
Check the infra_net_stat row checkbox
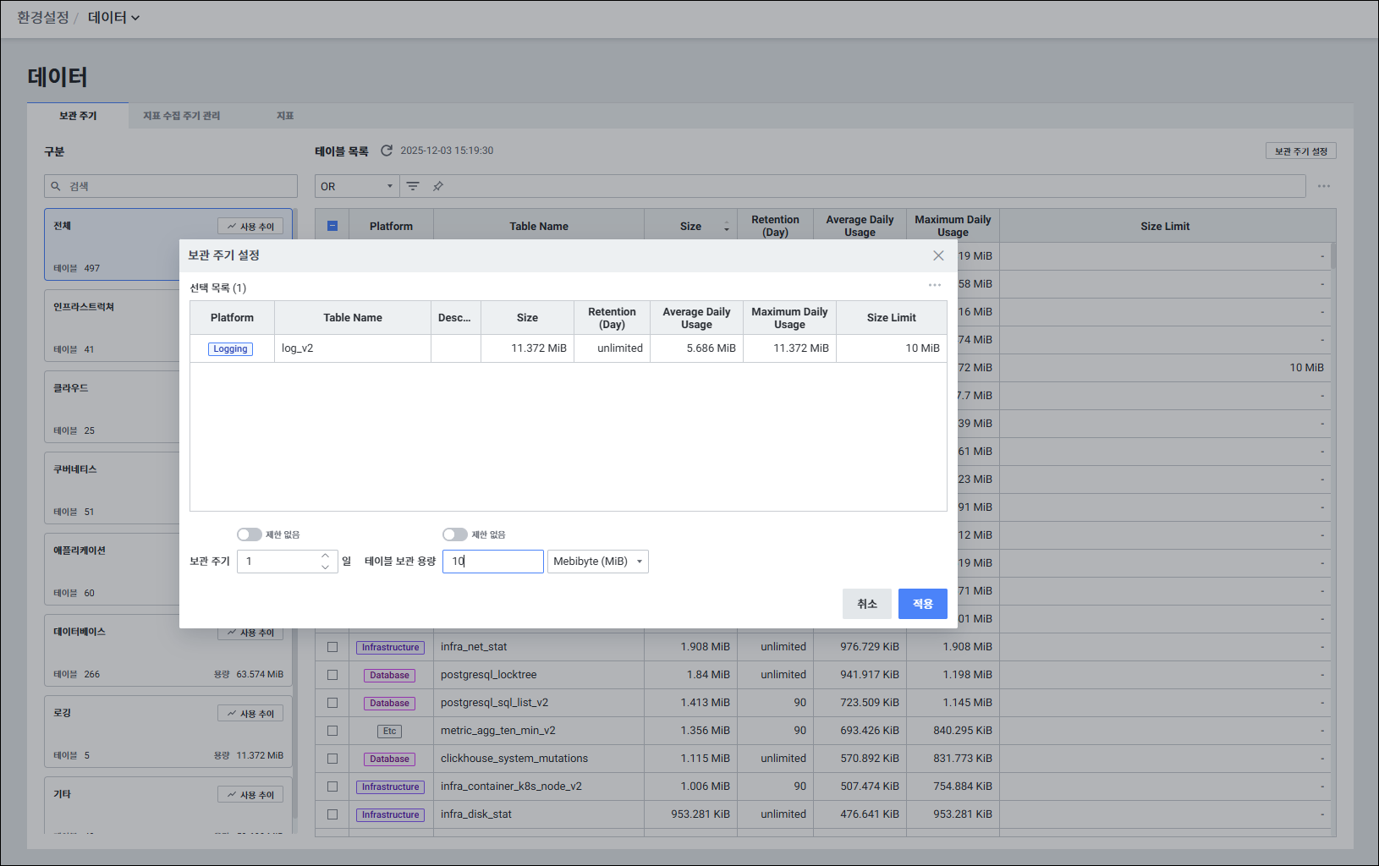(x=332, y=647)
